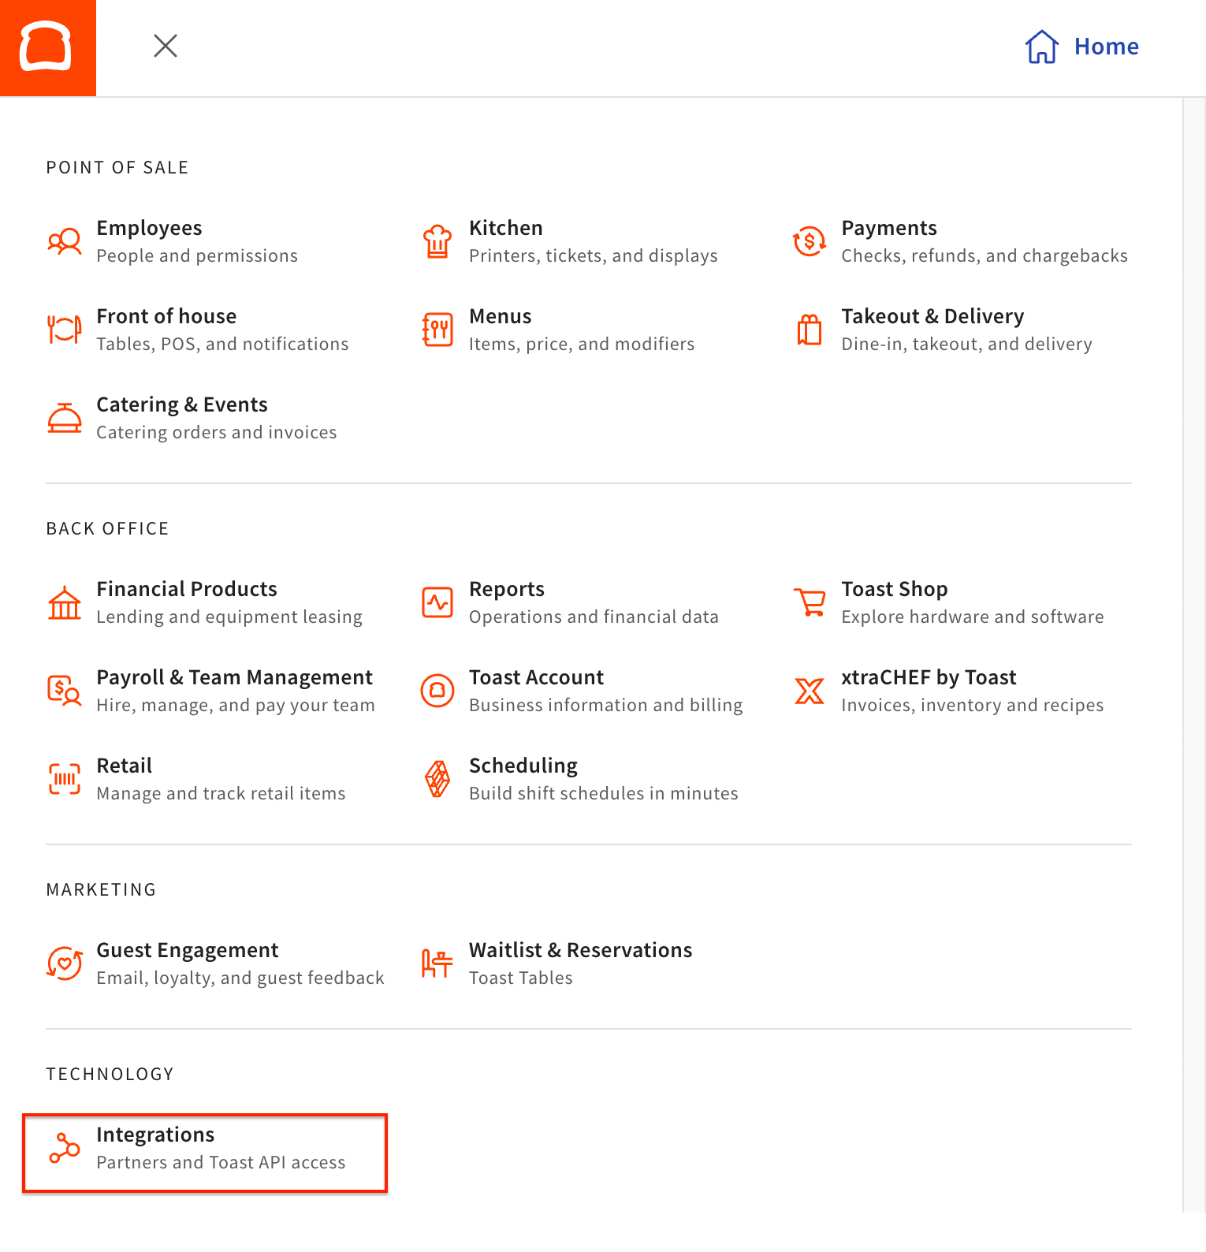Click 'Operations and financial data' text
Image resolution: width=1206 pixels, height=1252 pixels.
click(x=594, y=617)
